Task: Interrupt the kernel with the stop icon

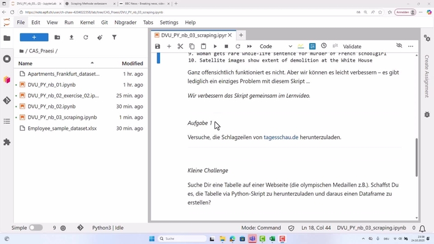Action: (x=226, y=46)
